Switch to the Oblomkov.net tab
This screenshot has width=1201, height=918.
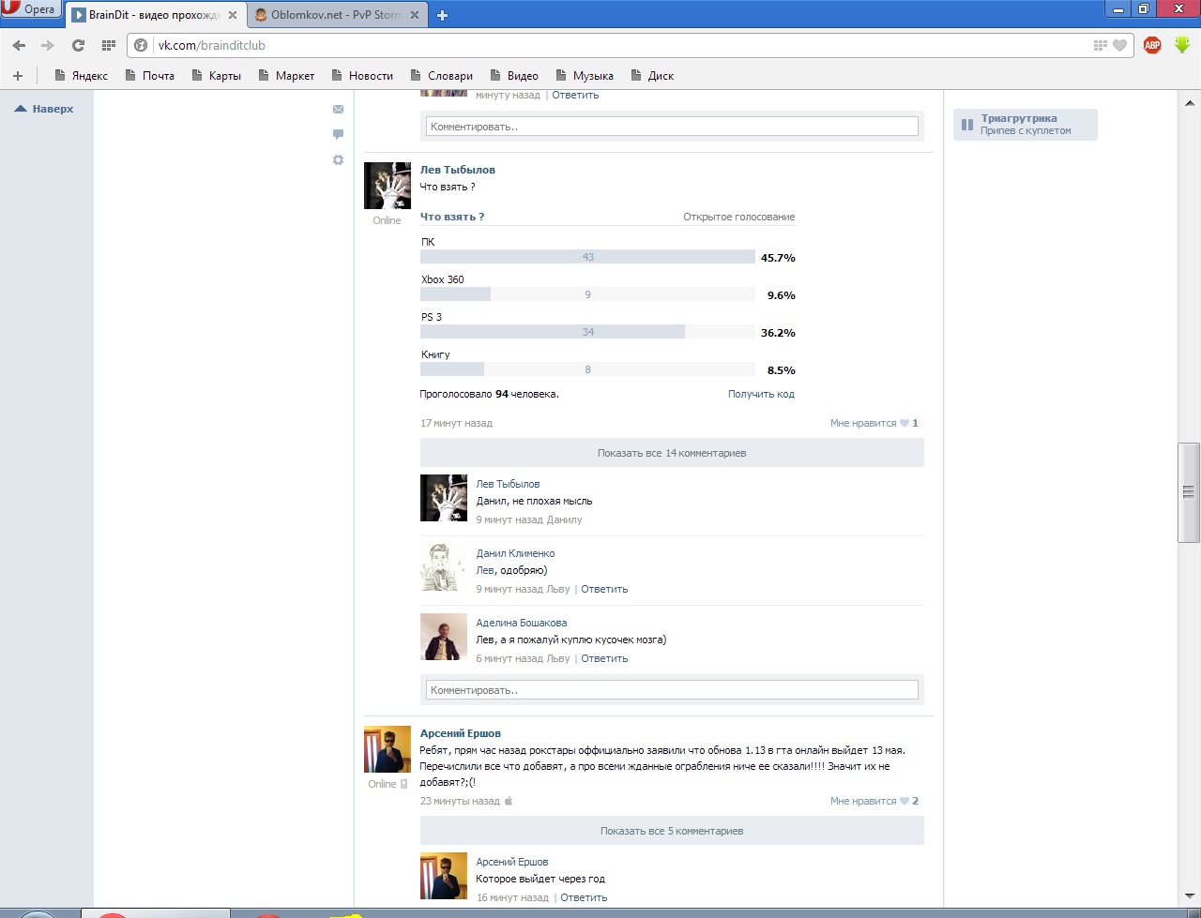pyautogui.click(x=336, y=15)
